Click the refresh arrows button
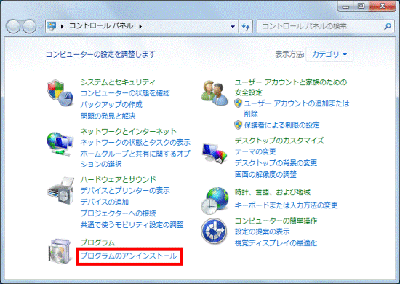 pos(246,26)
